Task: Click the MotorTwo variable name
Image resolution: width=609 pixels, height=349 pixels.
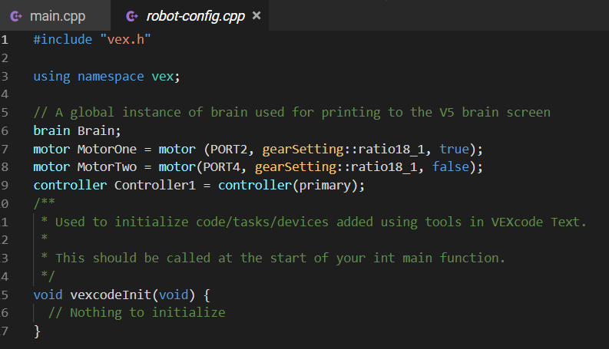Action: point(107,166)
